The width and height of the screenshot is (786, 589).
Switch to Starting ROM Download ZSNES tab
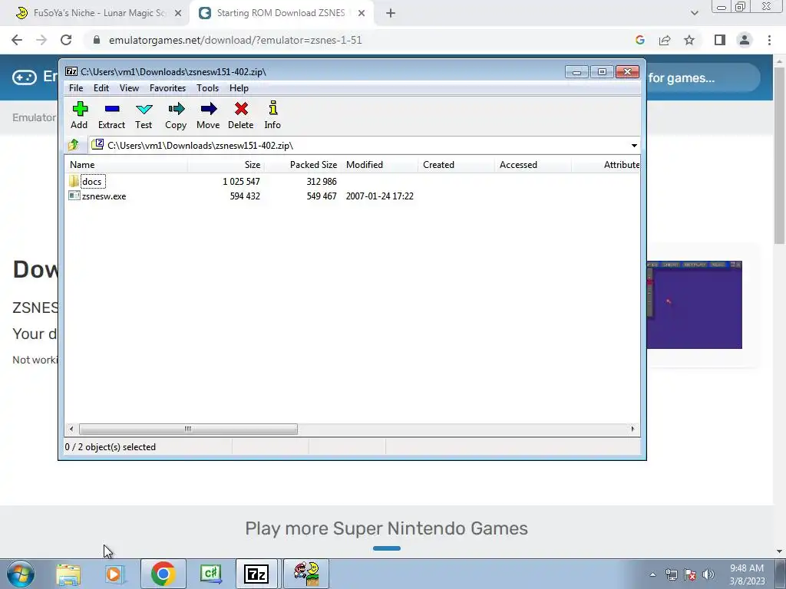tap(281, 13)
